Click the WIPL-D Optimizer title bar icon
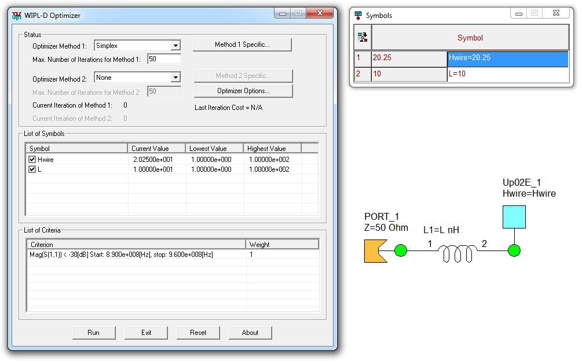Image resolution: width=582 pixels, height=361 pixels. point(17,16)
